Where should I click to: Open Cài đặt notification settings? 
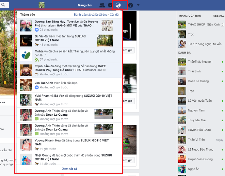tap(115, 15)
